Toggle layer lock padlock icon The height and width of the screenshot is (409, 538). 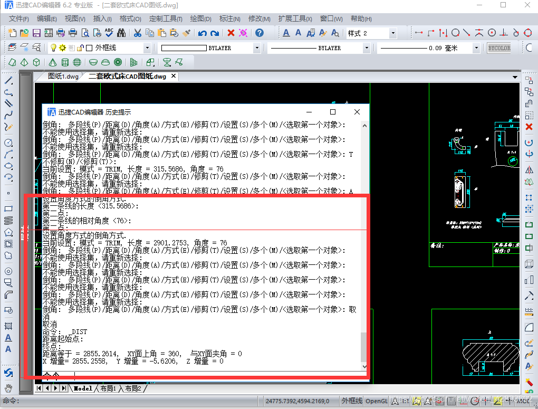coord(80,47)
